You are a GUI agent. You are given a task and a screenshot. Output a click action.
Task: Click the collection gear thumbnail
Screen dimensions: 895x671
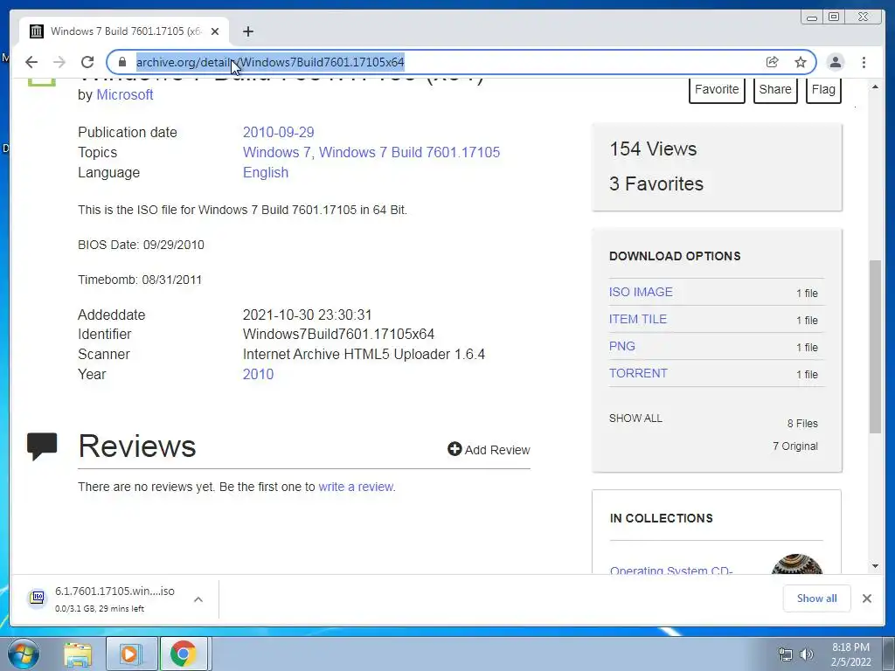click(x=796, y=564)
